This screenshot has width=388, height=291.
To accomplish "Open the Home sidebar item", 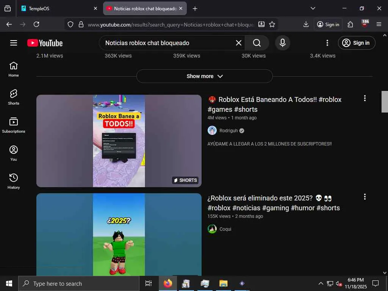I will (14, 69).
